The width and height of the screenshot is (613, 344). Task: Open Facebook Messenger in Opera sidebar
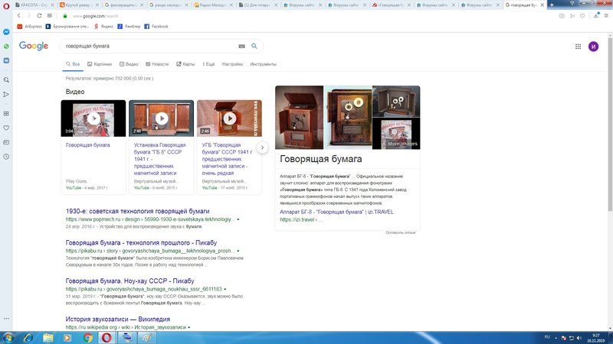coord(6,32)
